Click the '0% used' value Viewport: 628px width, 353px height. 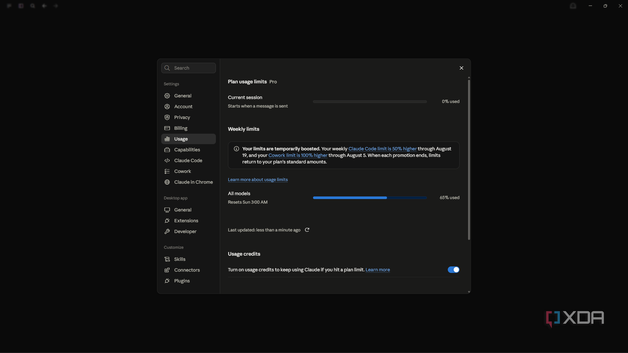click(451, 102)
